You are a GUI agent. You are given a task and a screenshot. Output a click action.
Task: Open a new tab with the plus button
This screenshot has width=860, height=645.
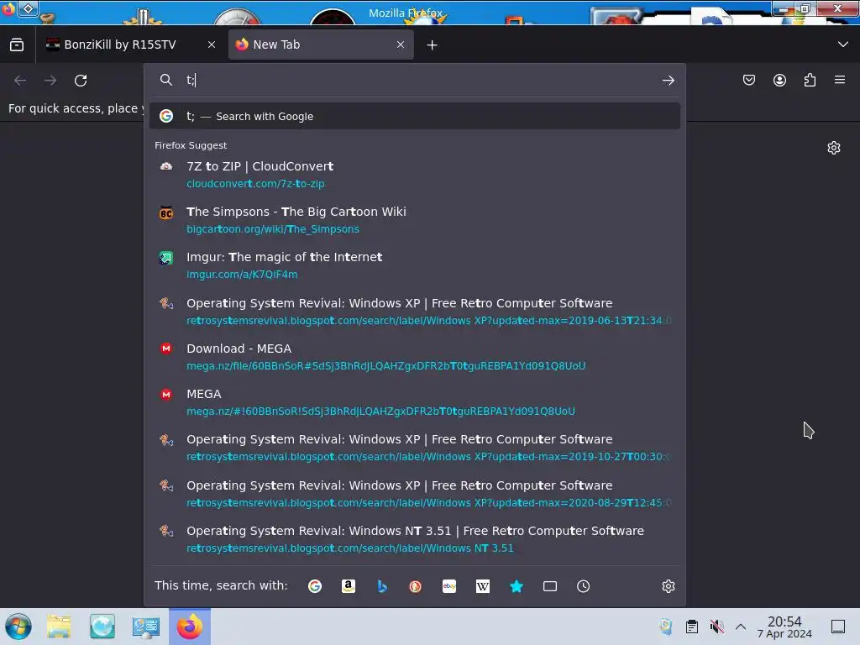[433, 45]
